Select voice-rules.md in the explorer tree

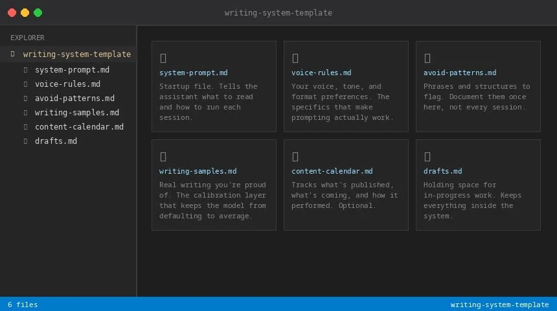pyautogui.click(x=67, y=84)
